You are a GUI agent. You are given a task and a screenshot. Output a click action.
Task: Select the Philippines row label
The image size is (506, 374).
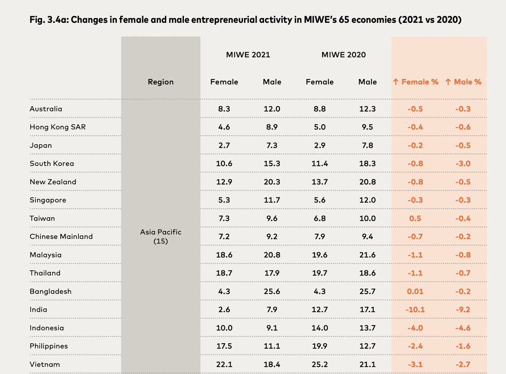click(49, 346)
